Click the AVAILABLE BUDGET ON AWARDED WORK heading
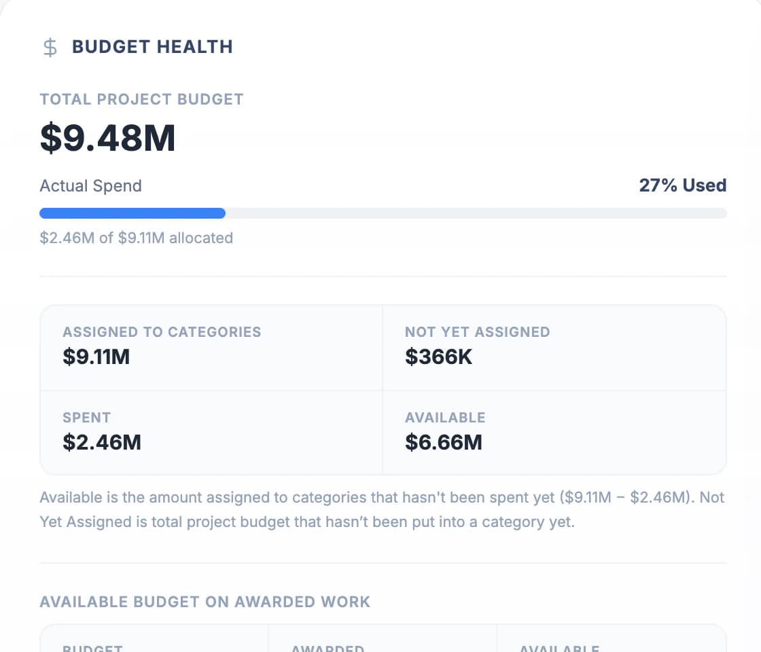761x652 pixels. tap(205, 602)
